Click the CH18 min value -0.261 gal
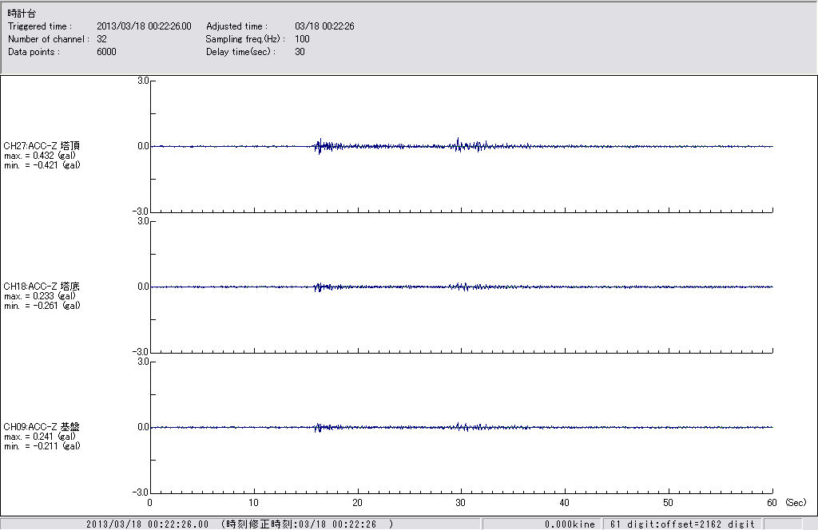This screenshot has width=818, height=530. click(x=42, y=306)
